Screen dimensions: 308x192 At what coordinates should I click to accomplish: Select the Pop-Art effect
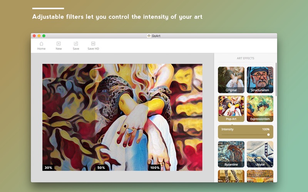[x=231, y=109]
